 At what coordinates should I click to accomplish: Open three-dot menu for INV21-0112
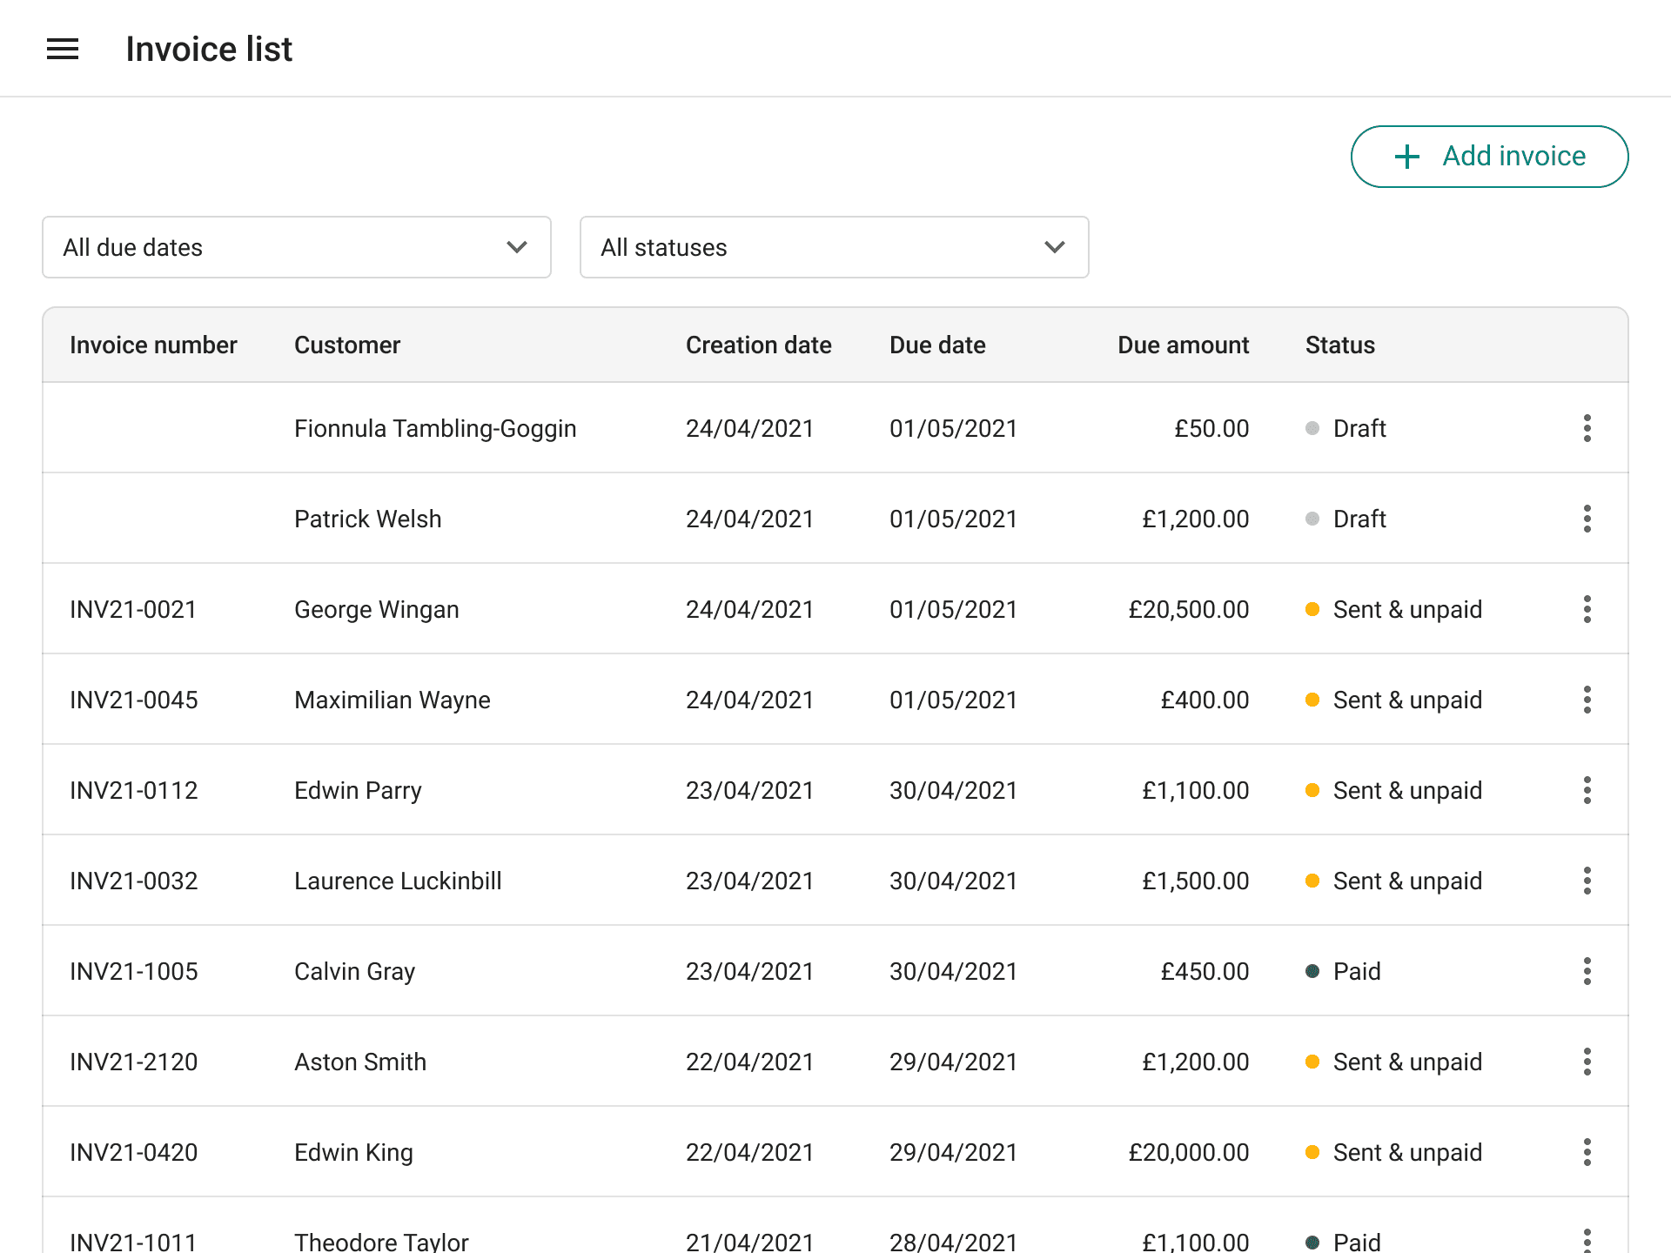pyautogui.click(x=1587, y=790)
